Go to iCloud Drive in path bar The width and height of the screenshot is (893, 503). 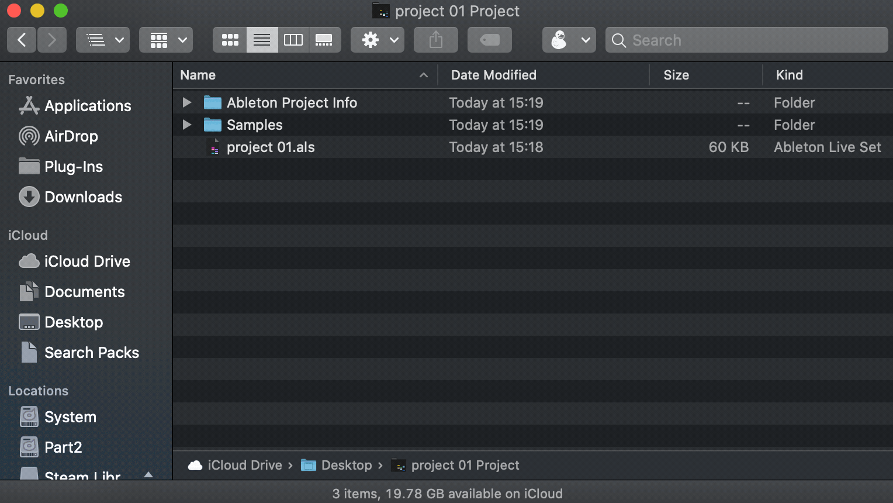point(244,465)
